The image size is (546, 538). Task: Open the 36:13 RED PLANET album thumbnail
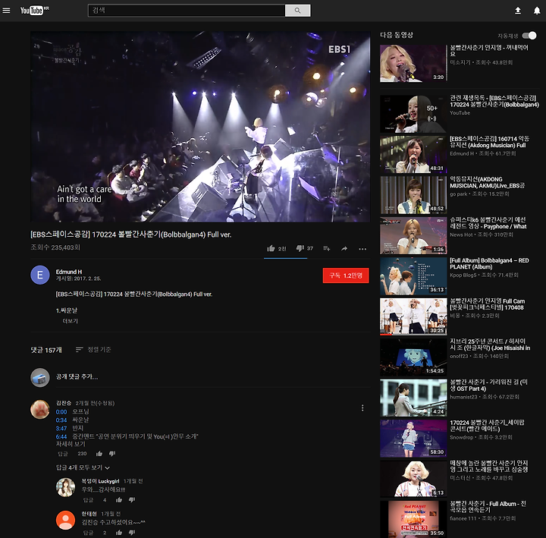point(413,276)
